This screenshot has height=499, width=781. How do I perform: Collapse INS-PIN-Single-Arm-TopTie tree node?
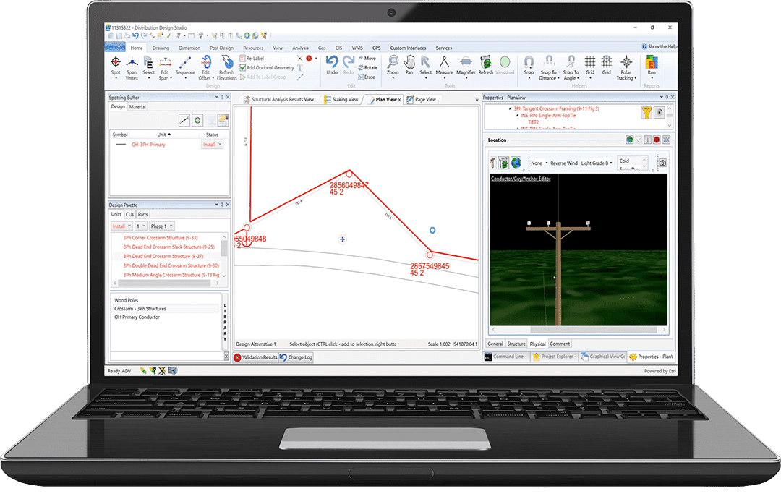(517, 116)
